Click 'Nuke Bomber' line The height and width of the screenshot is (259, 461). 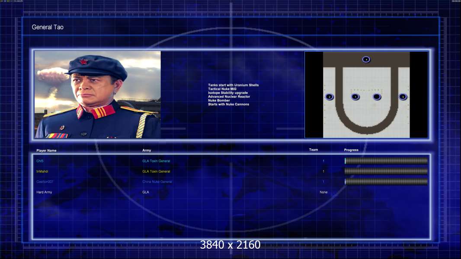pos(219,100)
